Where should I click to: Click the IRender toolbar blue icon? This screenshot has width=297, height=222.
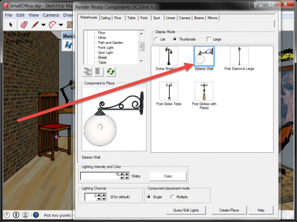click(x=68, y=45)
